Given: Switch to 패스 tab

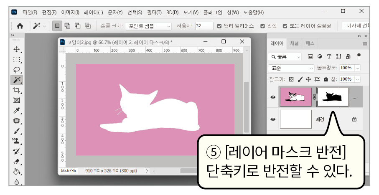Looking at the screenshot, I should click(310, 43).
